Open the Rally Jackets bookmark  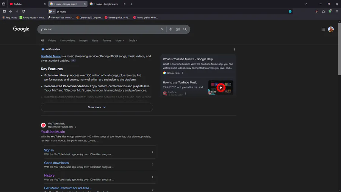point(10,17)
